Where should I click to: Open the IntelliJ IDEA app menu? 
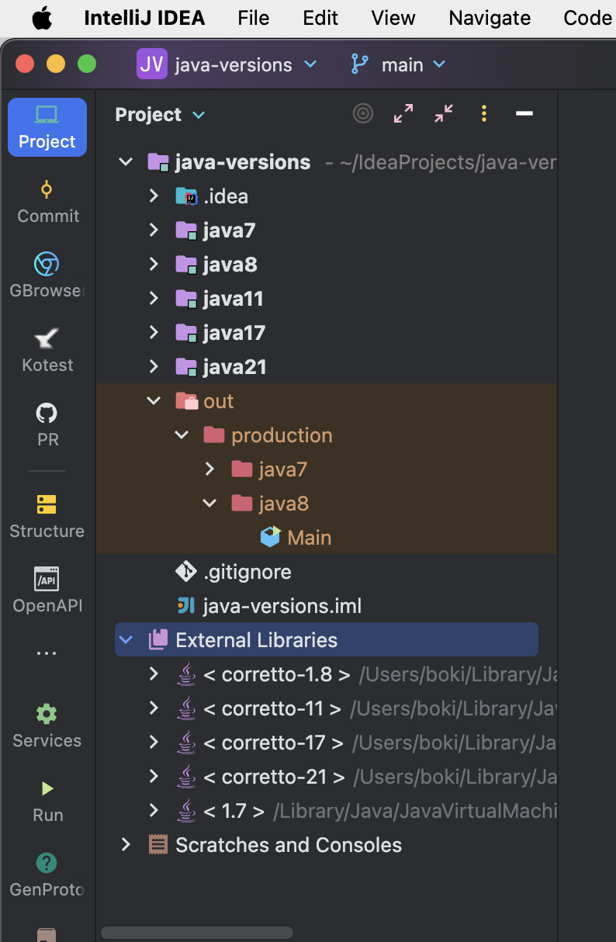tap(144, 19)
